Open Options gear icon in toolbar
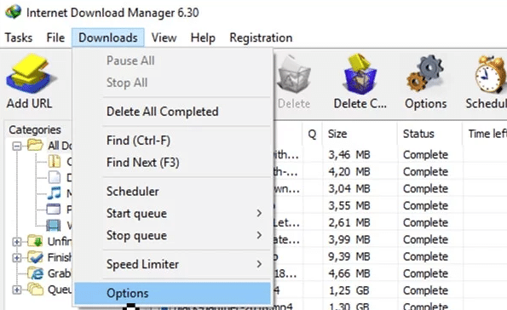Screen dimensions: 507x310 [x=425, y=74]
